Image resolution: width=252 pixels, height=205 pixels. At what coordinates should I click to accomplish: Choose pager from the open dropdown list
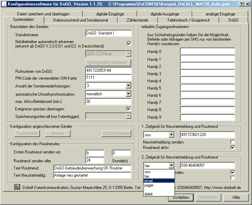coord(159,185)
